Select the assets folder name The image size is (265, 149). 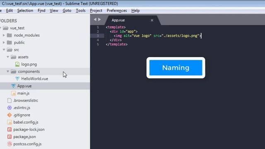(x=23, y=57)
